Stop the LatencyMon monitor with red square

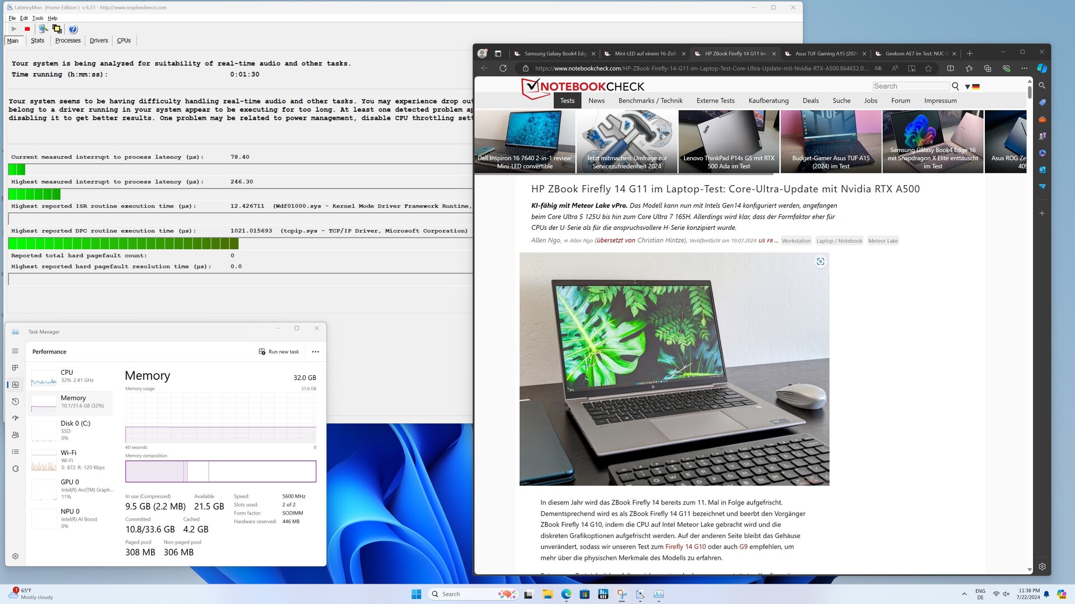(x=27, y=29)
